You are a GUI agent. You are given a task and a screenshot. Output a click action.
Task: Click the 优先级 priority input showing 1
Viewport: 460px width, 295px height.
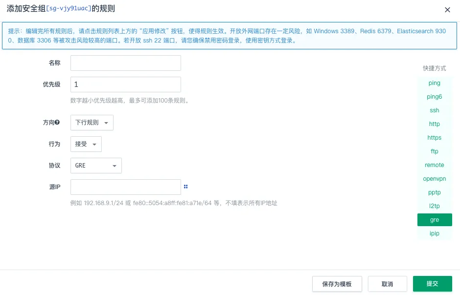(x=125, y=84)
